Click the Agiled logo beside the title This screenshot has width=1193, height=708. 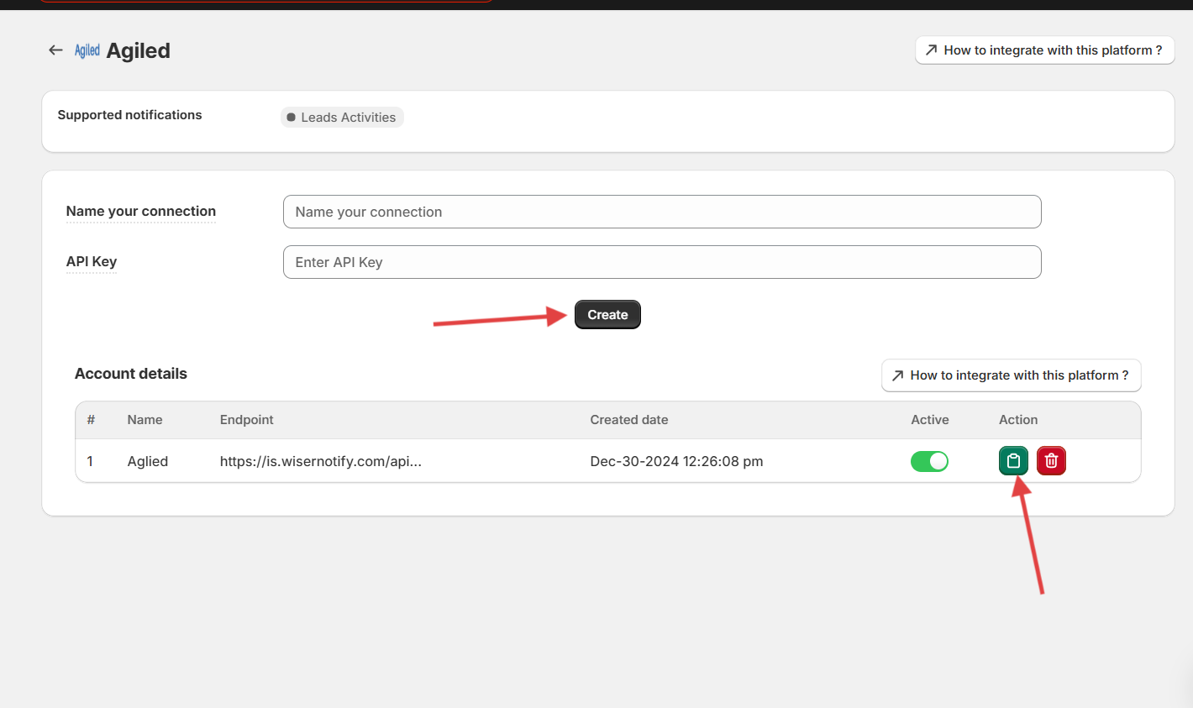(87, 50)
